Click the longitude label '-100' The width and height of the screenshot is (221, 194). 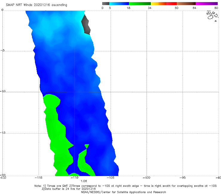click(147, 178)
